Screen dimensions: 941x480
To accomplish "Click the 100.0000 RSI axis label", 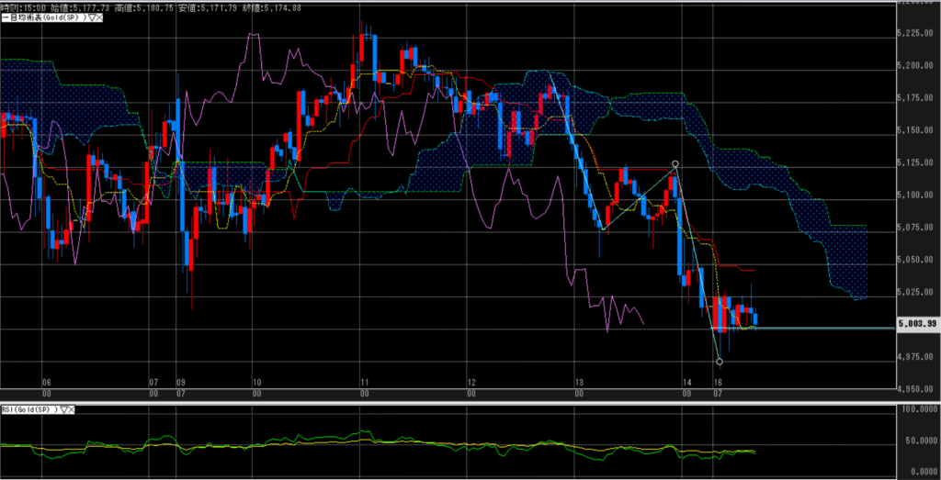I will (x=919, y=410).
